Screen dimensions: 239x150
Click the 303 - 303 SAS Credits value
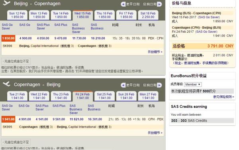189,120
